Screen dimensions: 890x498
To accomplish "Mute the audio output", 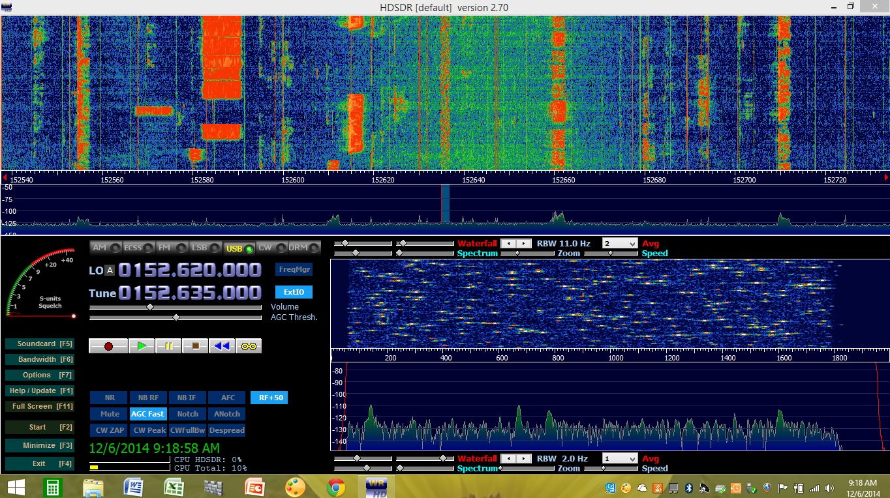I will coord(110,414).
